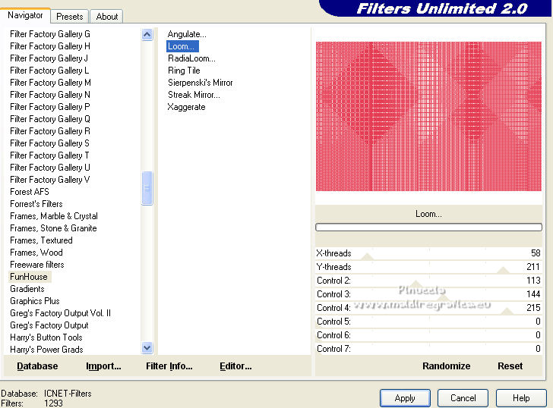Cancel the Filters Unlimited dialog

(463, 398)
